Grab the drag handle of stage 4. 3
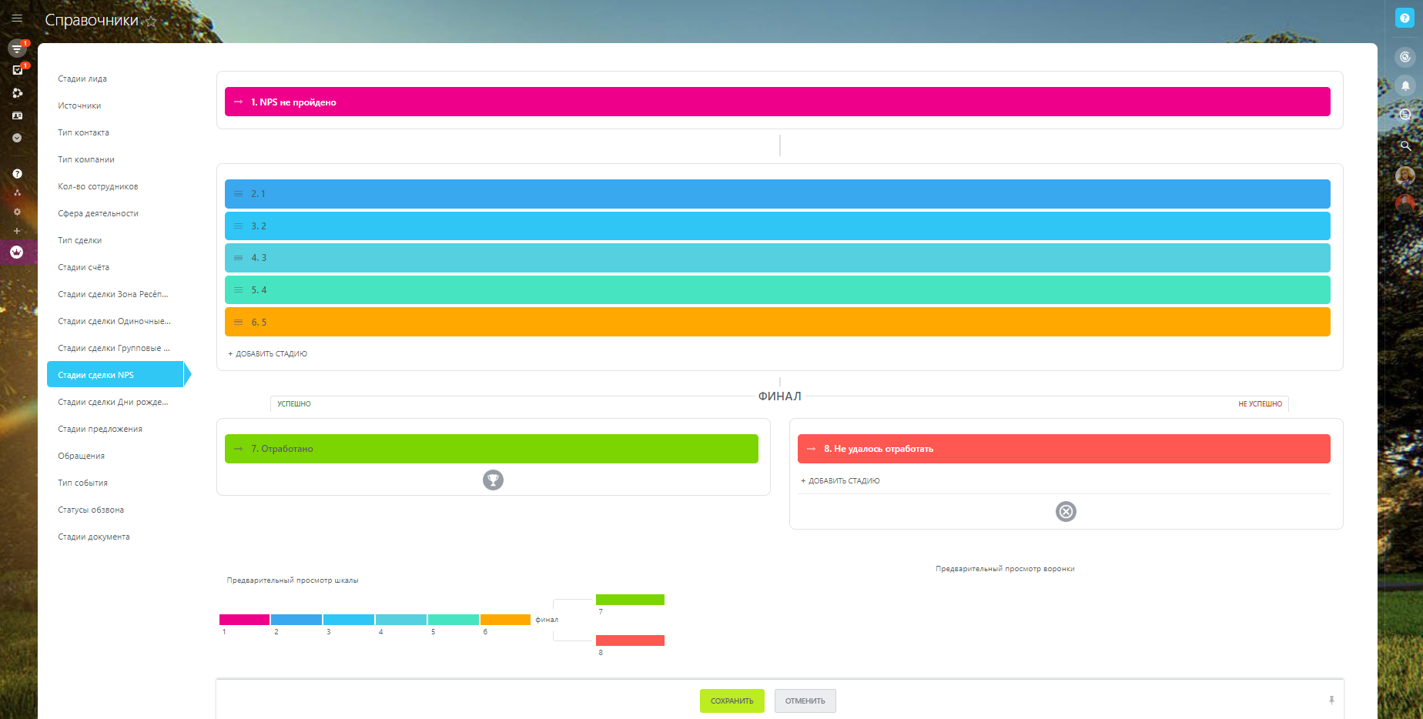This screenshot has height=719, width=1423. click(238, 258)
